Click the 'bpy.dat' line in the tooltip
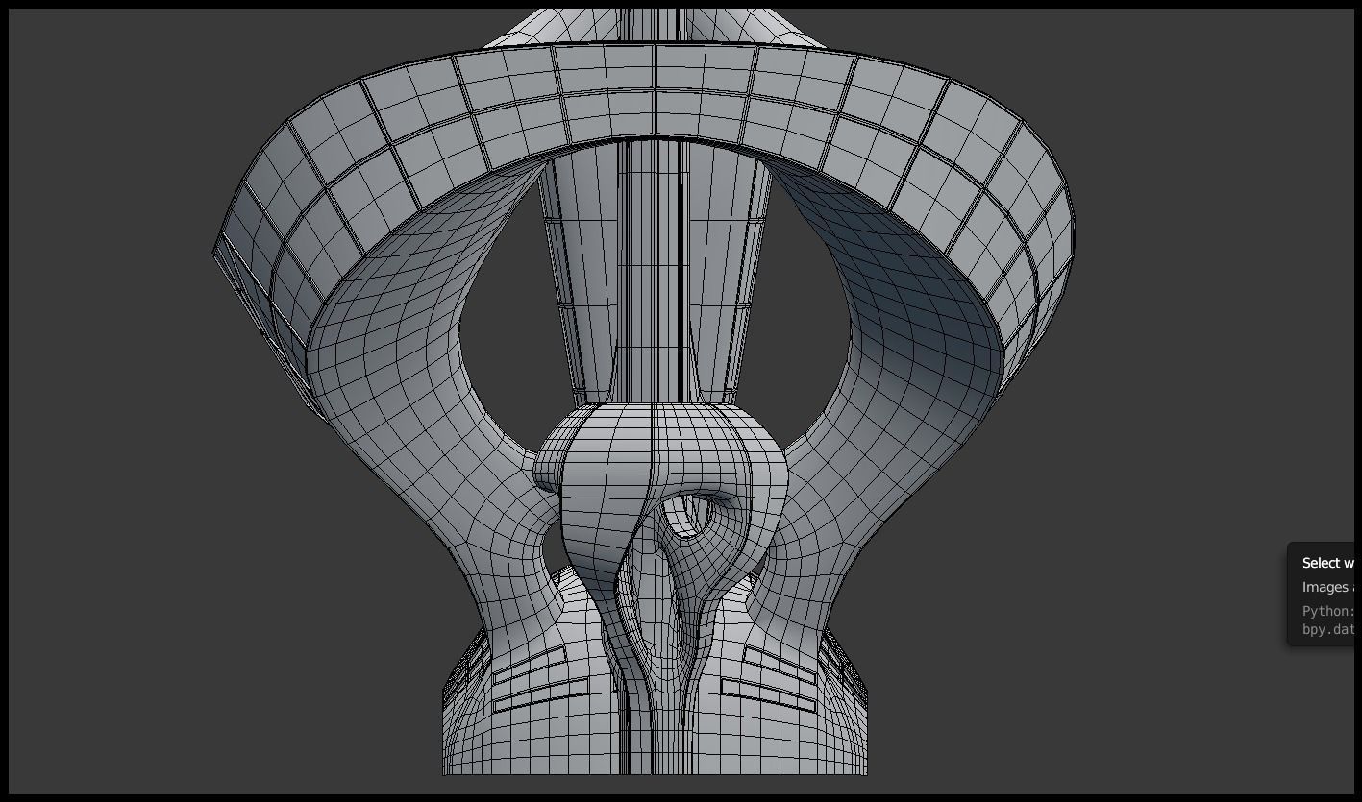This screenshot has width=1362, height=802. pos(1328,630)
